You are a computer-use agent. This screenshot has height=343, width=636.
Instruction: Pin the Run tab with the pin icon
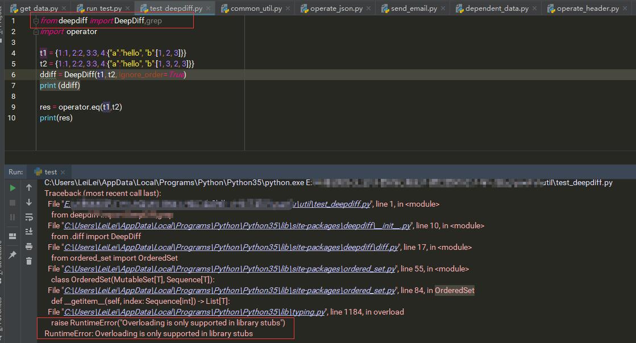point(13,255)
